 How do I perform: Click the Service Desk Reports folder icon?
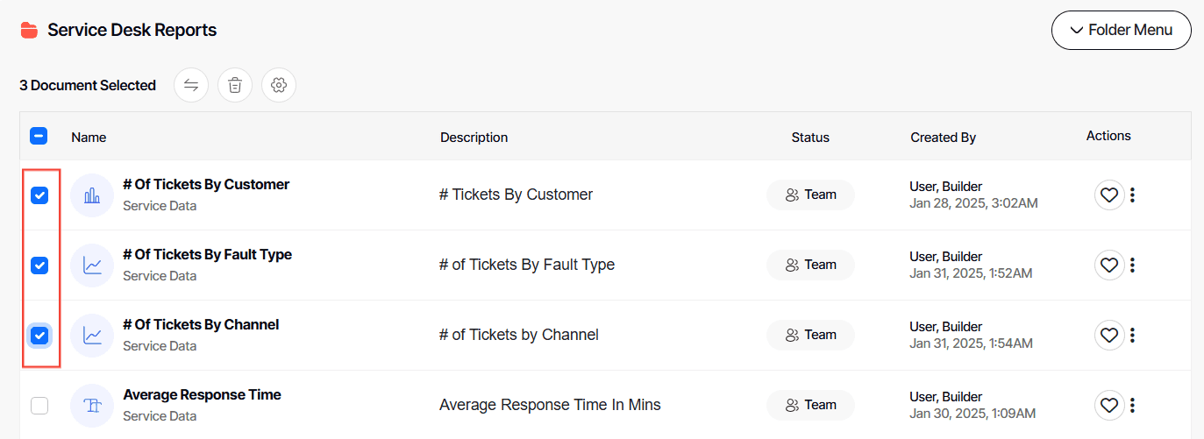coord(29,31)
